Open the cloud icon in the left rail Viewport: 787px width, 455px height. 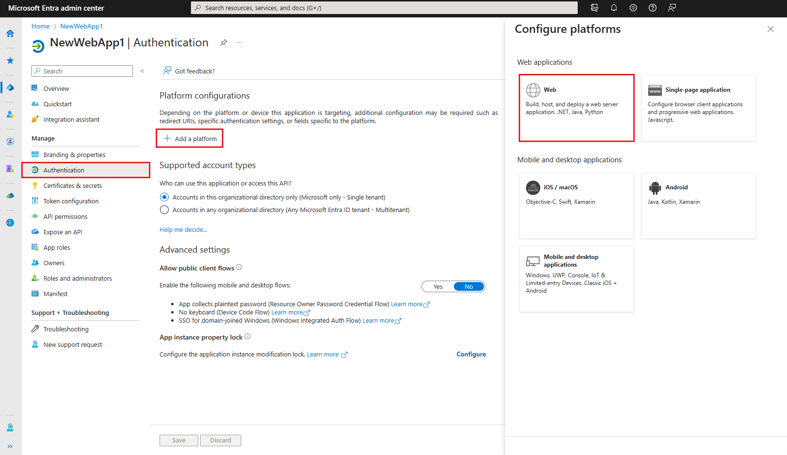coord(10,196)
